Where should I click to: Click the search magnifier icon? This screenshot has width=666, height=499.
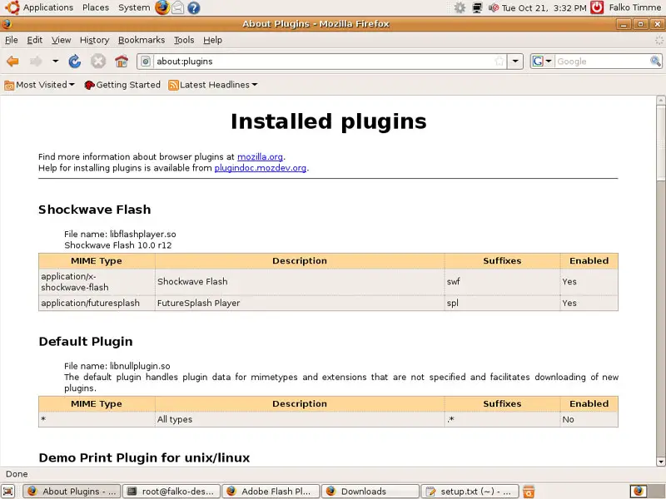(655, 62)
